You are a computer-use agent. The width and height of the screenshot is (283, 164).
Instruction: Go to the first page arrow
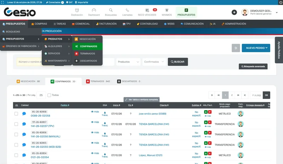[212, 95]
